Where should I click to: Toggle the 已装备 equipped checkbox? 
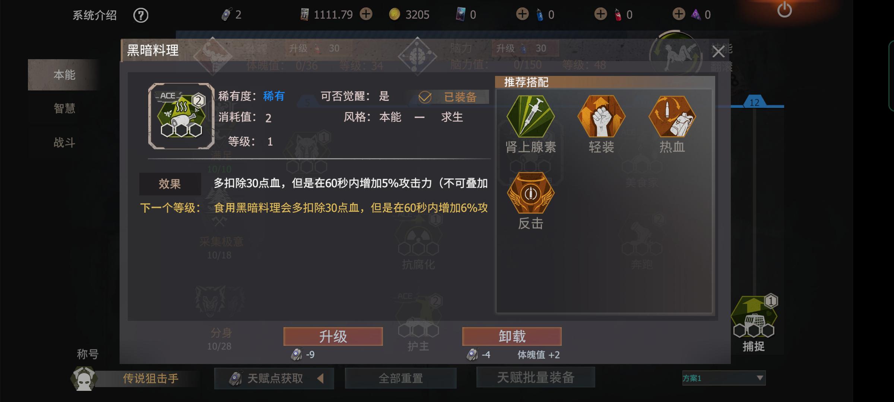coord(425,97)
